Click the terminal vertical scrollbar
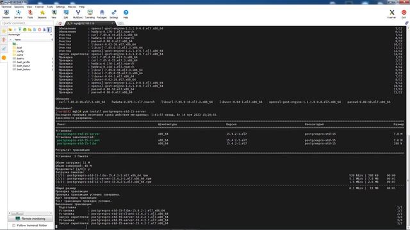Image resolution: width=410 pixels, height=230 pixels. [x=408, y=128]
